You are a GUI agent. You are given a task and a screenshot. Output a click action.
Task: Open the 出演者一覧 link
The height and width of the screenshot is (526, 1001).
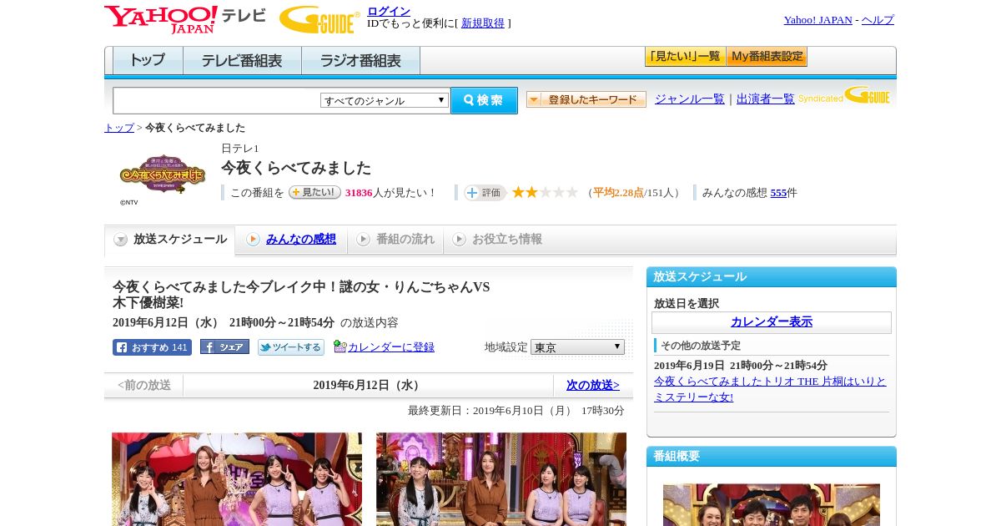pyautogui.click(x=766, y=99)
